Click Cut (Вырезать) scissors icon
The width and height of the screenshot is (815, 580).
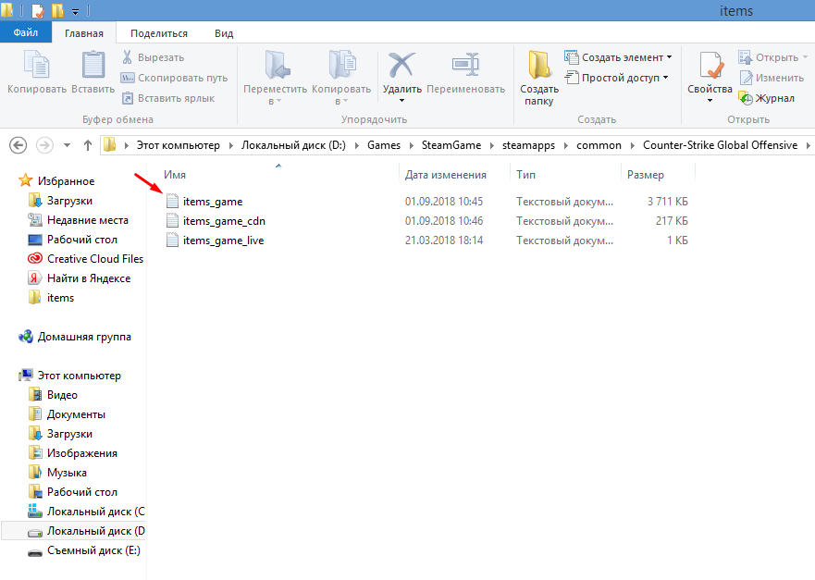tap(128, 57)
